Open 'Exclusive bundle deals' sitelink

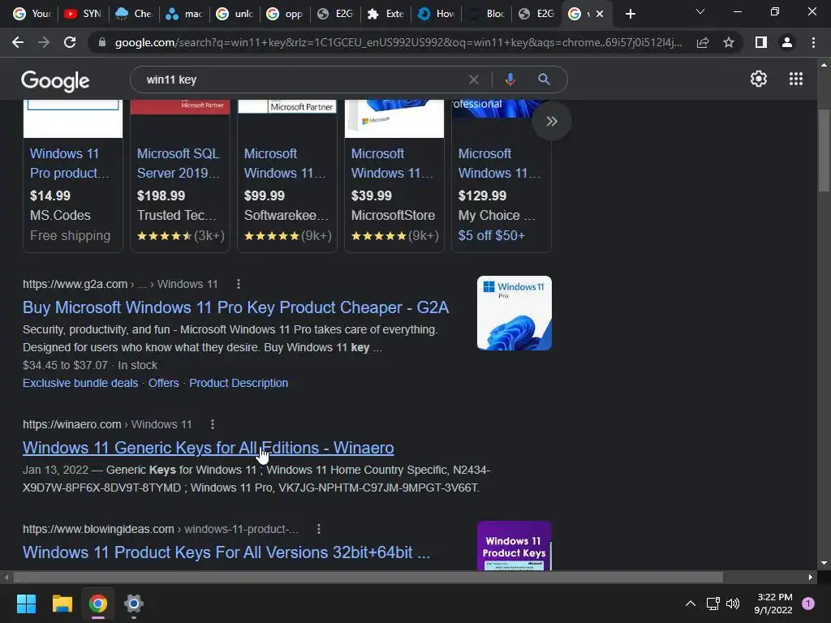coord(80,383)
